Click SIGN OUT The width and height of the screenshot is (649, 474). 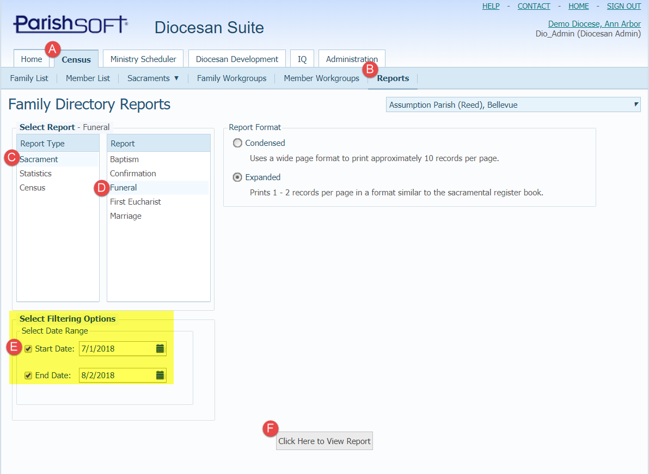(624, 6)
